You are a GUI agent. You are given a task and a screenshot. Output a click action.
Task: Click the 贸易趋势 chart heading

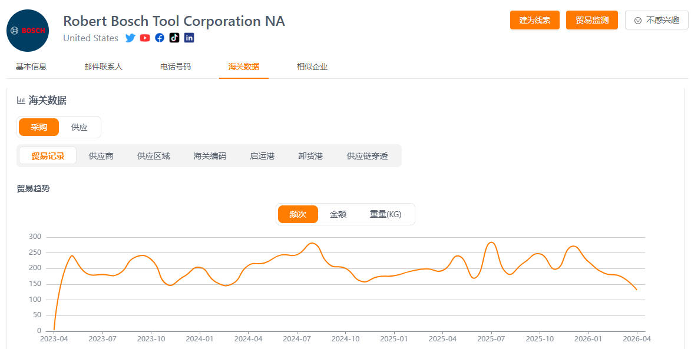tap(33, 188)
